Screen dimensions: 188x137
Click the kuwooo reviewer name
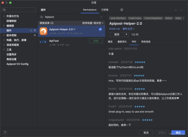113,75
